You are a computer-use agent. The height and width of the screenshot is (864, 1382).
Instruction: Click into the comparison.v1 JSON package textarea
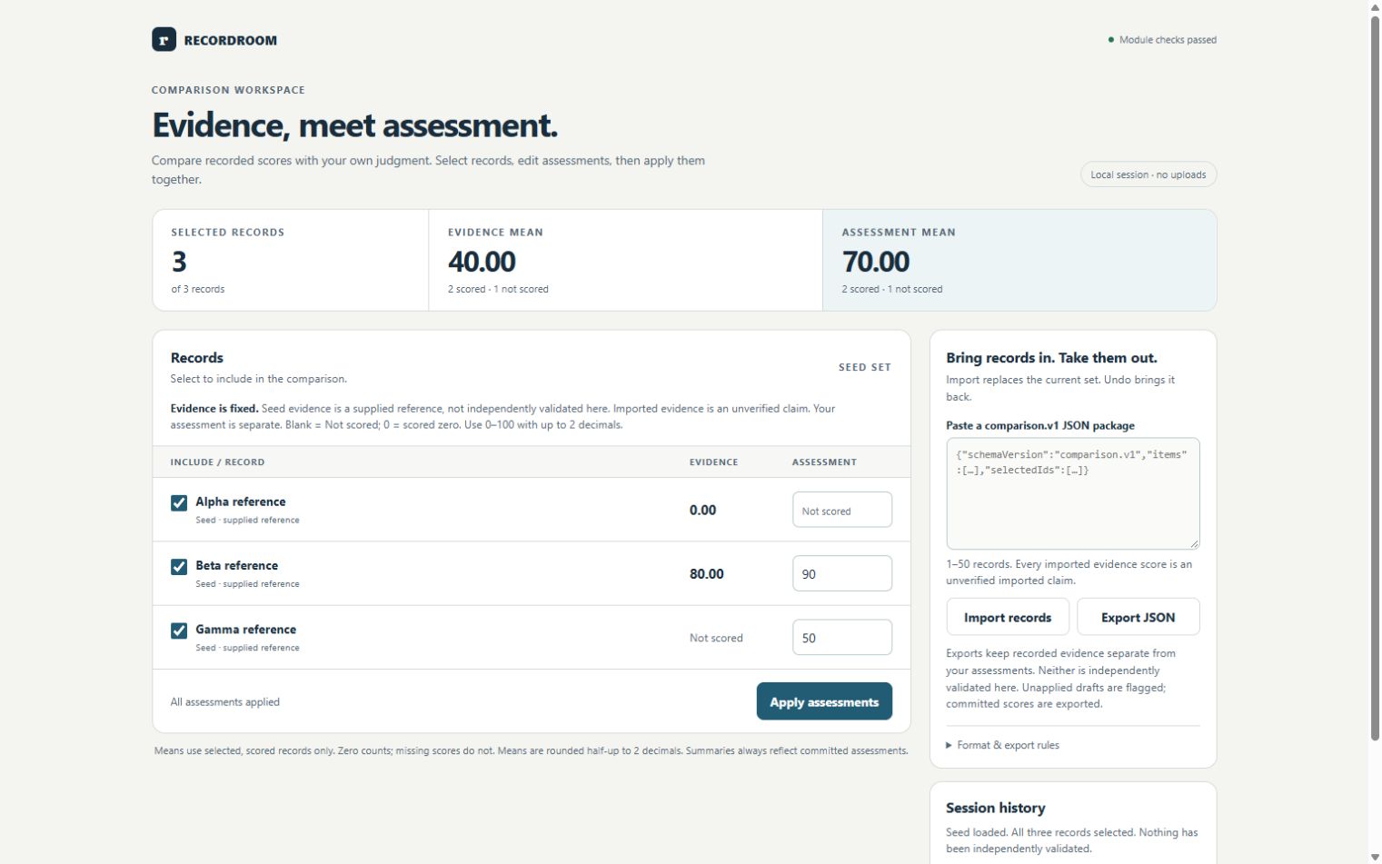point(1073,493)
